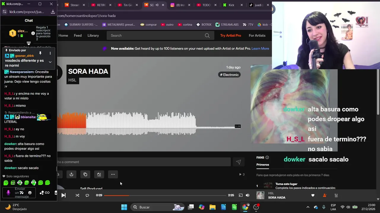Seek on the bottom playback progress bar

pyautogui.click(x=165, y=195)
